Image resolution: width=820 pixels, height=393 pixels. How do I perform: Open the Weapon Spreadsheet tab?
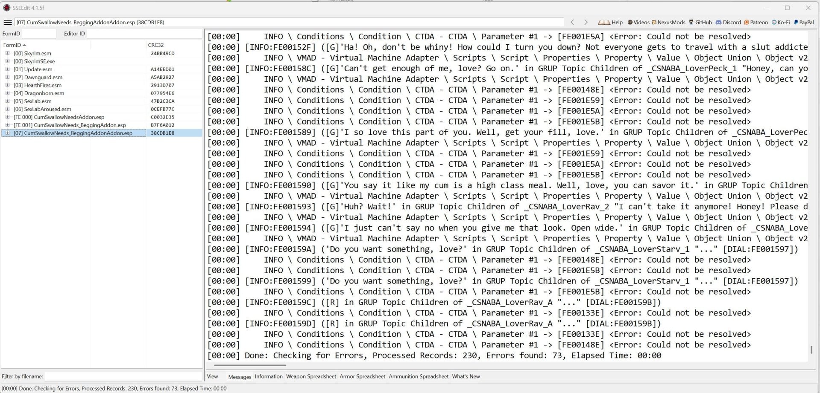(x=311, y=376)
